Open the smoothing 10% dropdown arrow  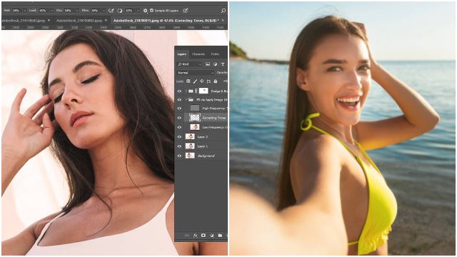click(138, 11)
